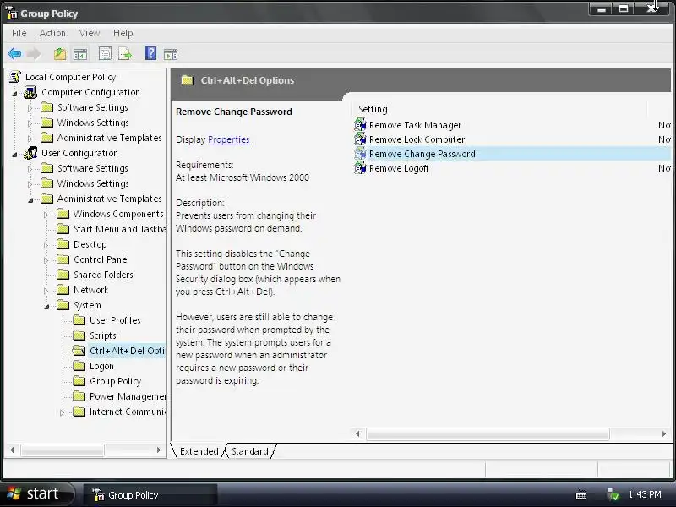Expand the Desktop tree node
This screenshot has height=507, width=676.
pyautogui.click(x=46, y=245)
